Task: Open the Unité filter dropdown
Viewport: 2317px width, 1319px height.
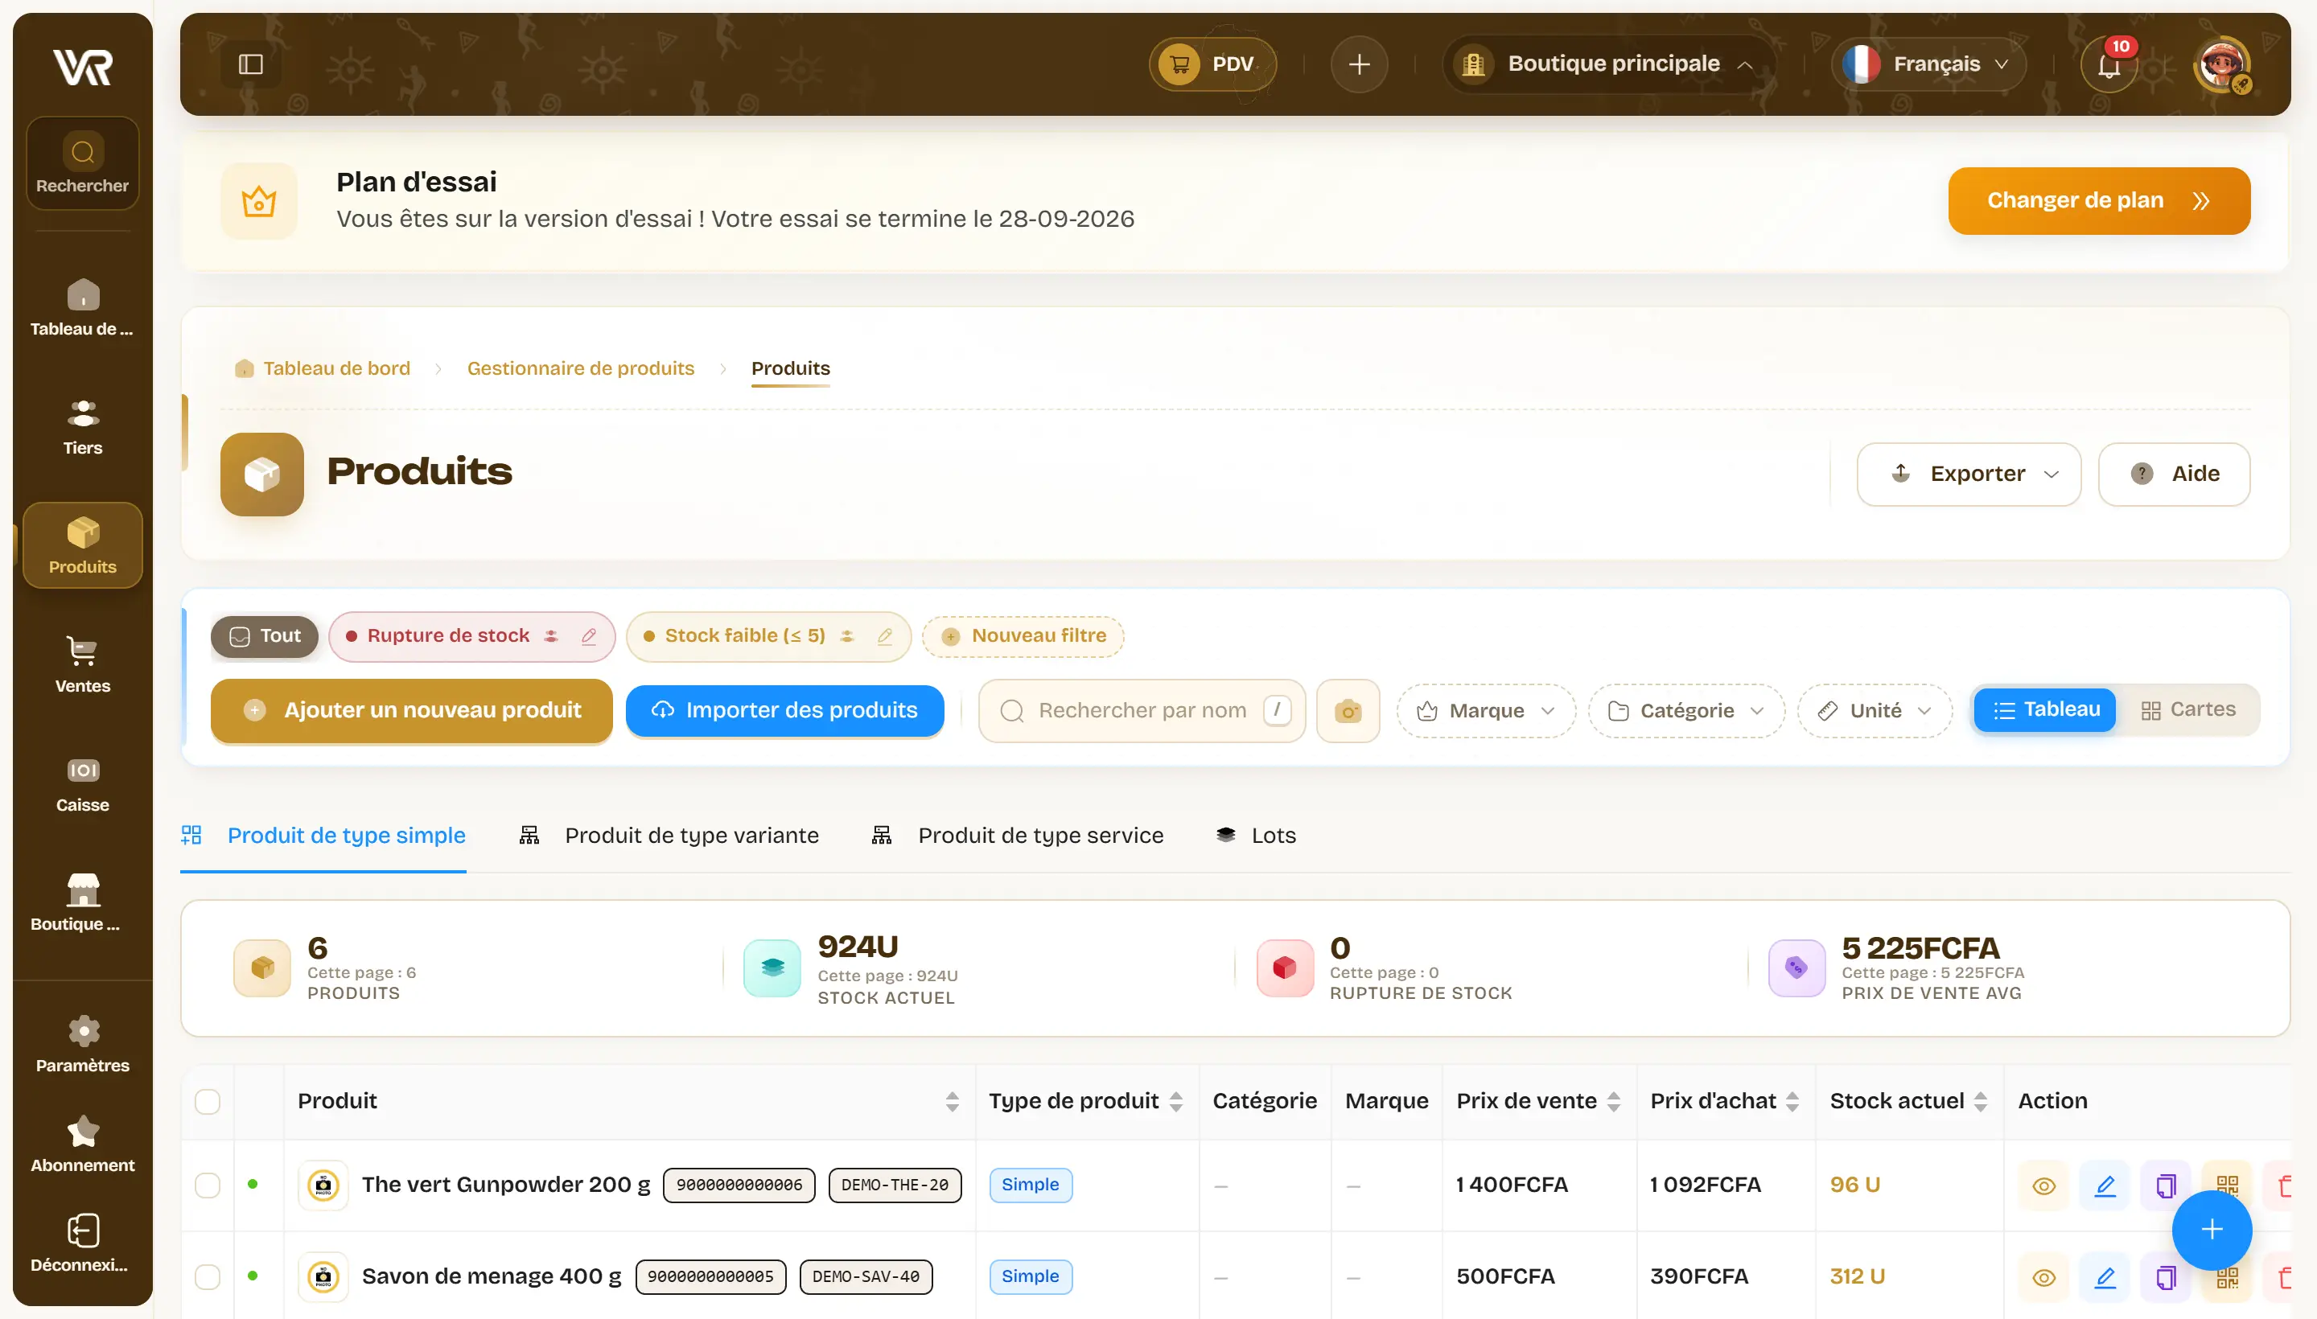Action: point(1874,711)
